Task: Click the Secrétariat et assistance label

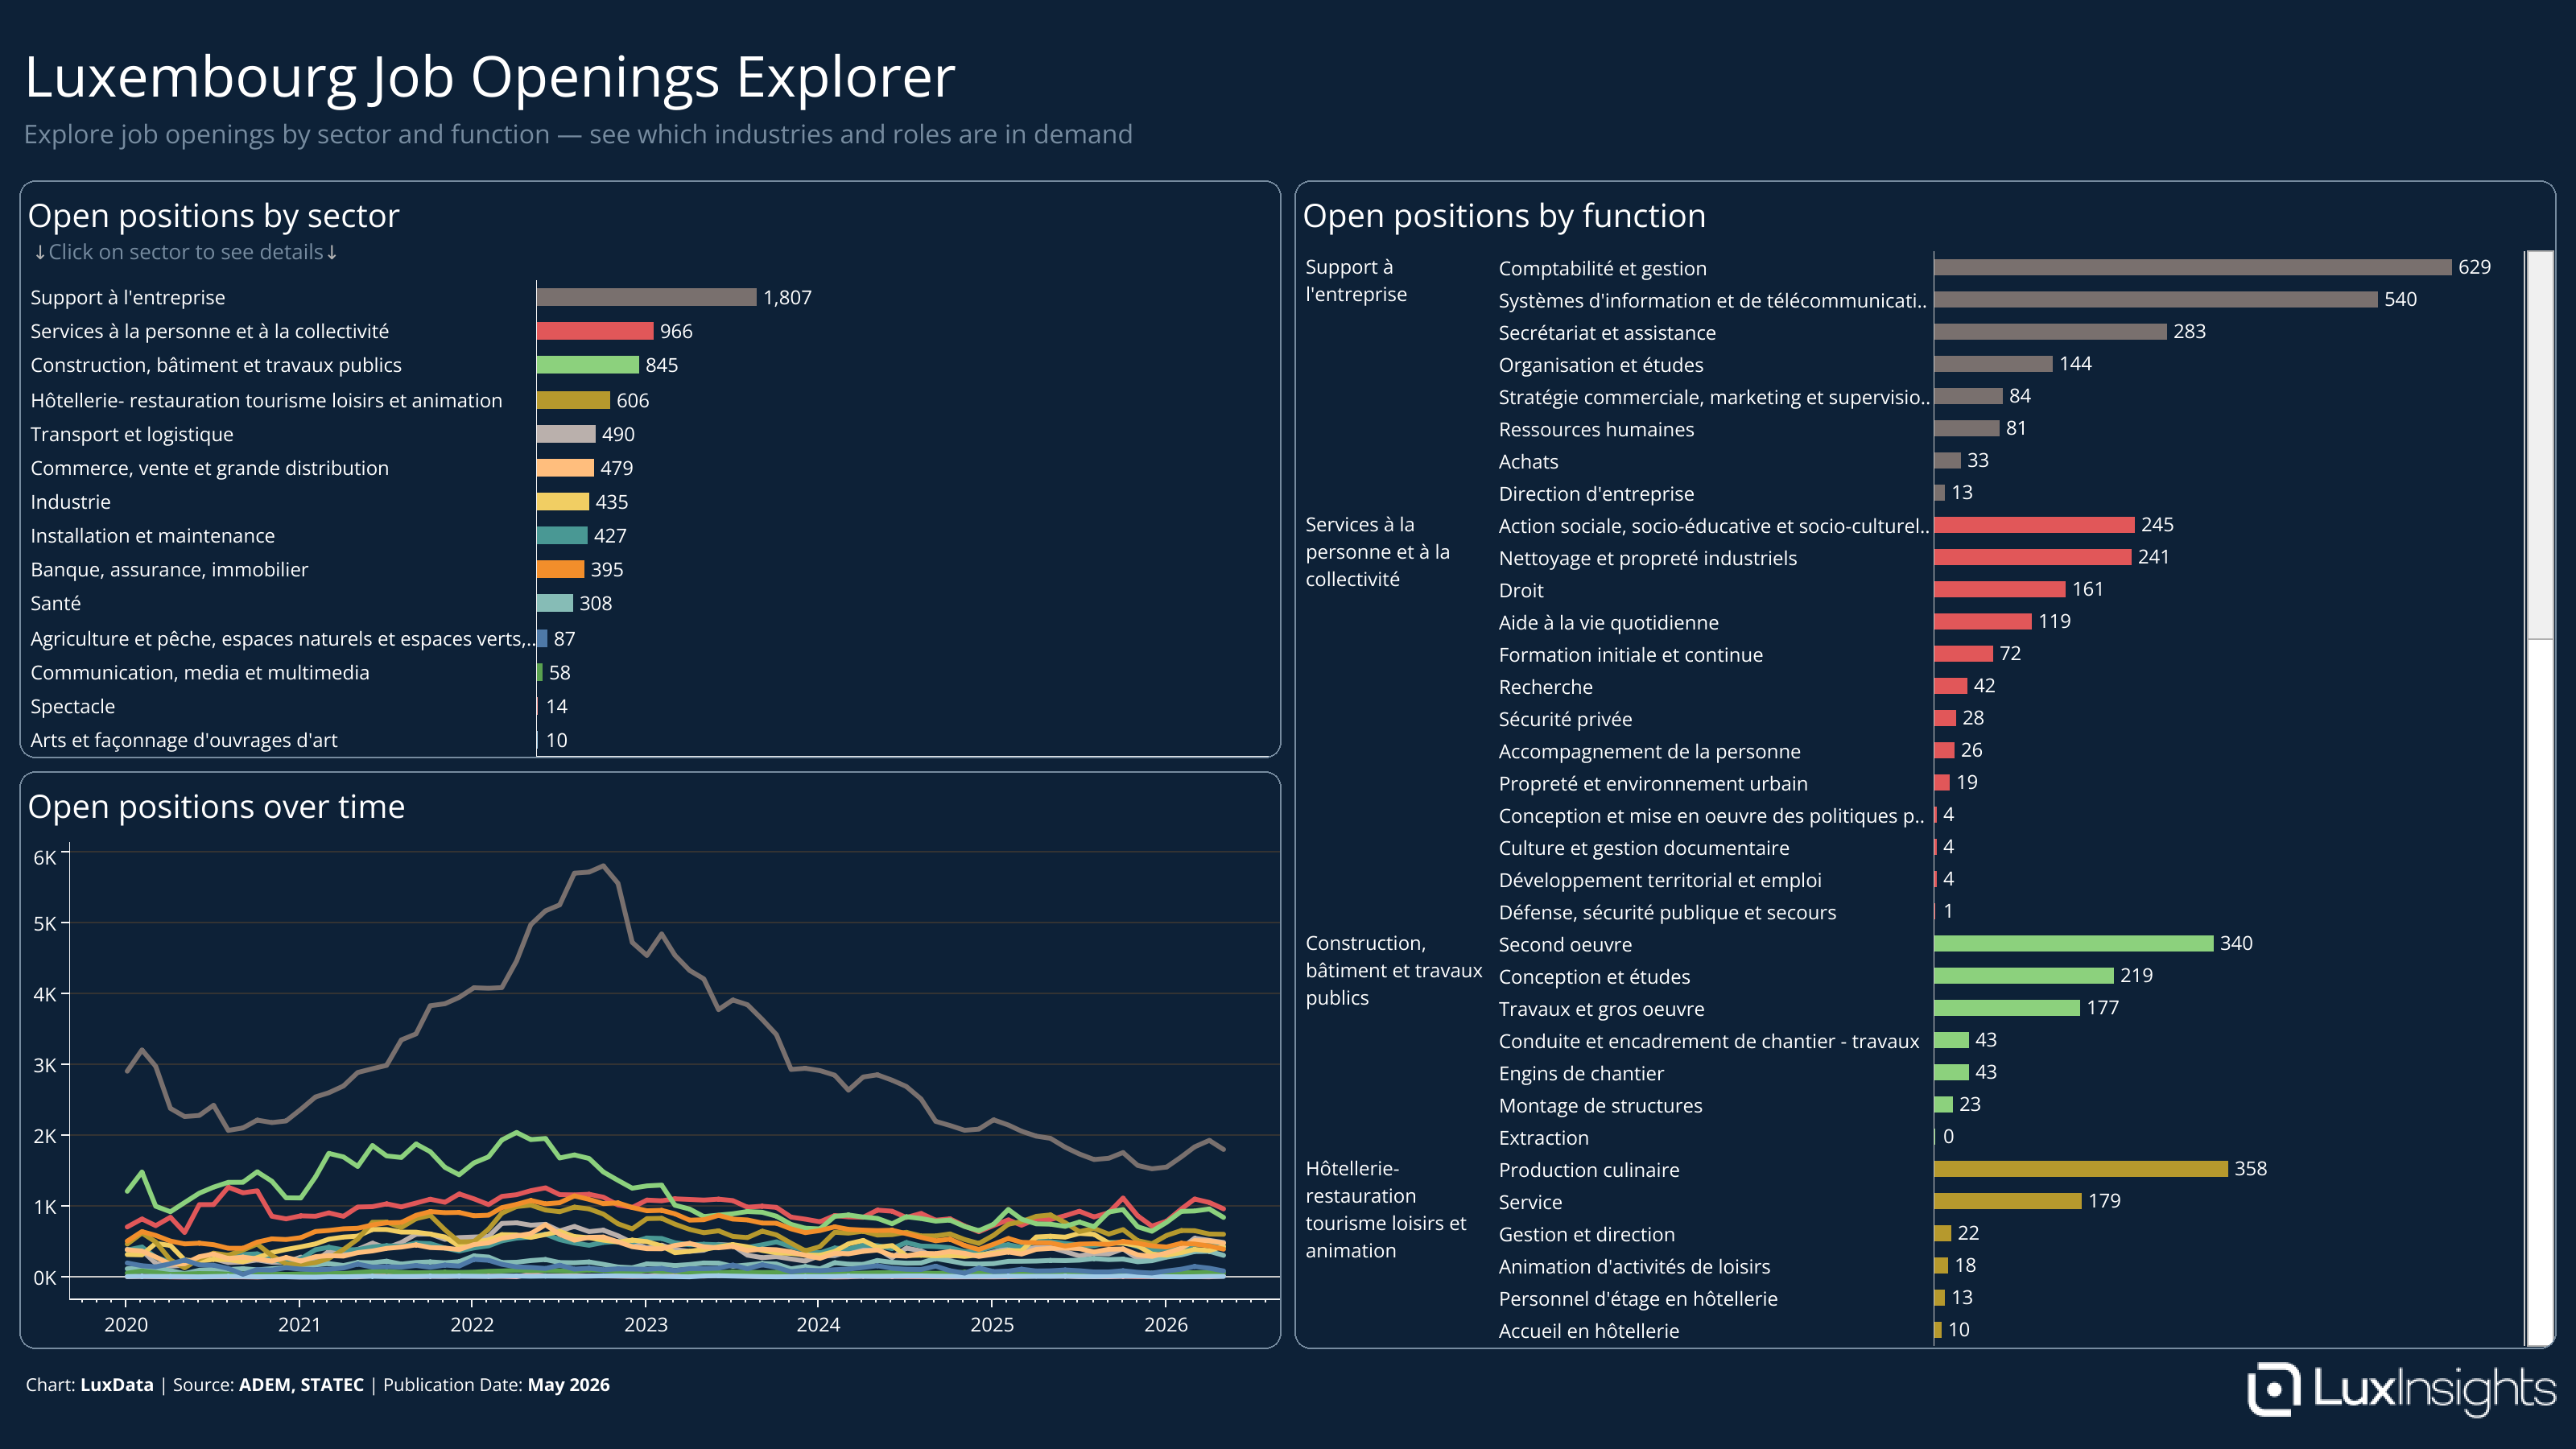Action: (x=1607, y=333)
